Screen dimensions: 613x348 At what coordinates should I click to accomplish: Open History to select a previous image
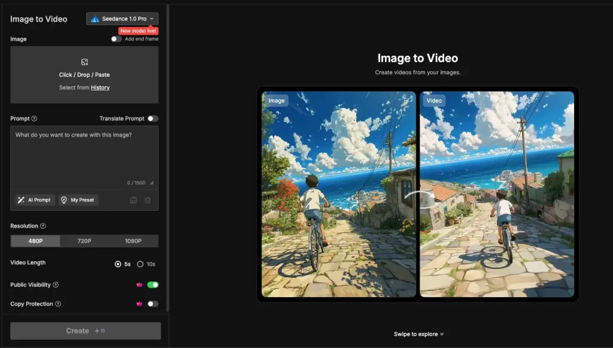point(100,87)
